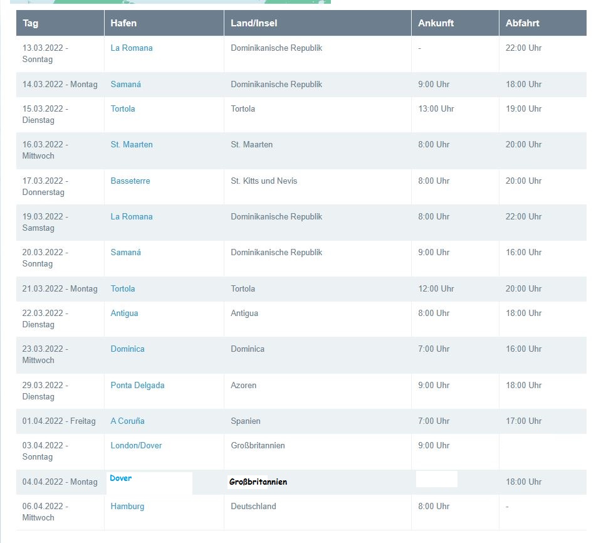Image resolution: width=601 pixels, height=543 pixels.
Task: Open the Ponta Delgada port link
Action: point(138,386)
